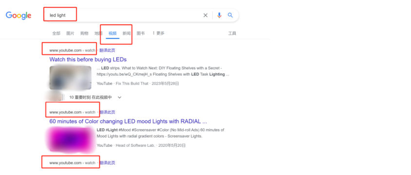Open Watch this before buying LEDs result
The height and width of the screenshot is (175, 411).
(x=88, y=59)
